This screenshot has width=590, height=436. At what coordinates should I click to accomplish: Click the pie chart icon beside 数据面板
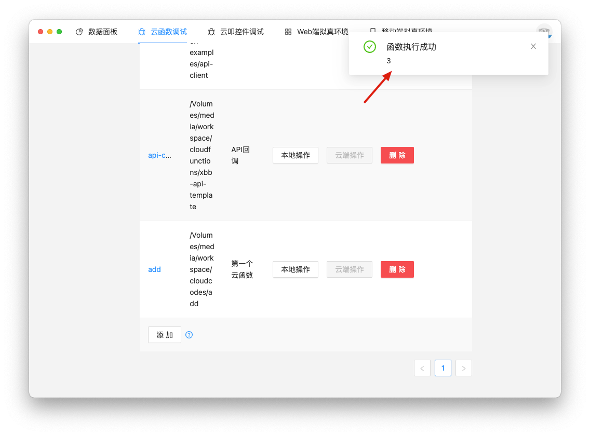tap(79, 32)
